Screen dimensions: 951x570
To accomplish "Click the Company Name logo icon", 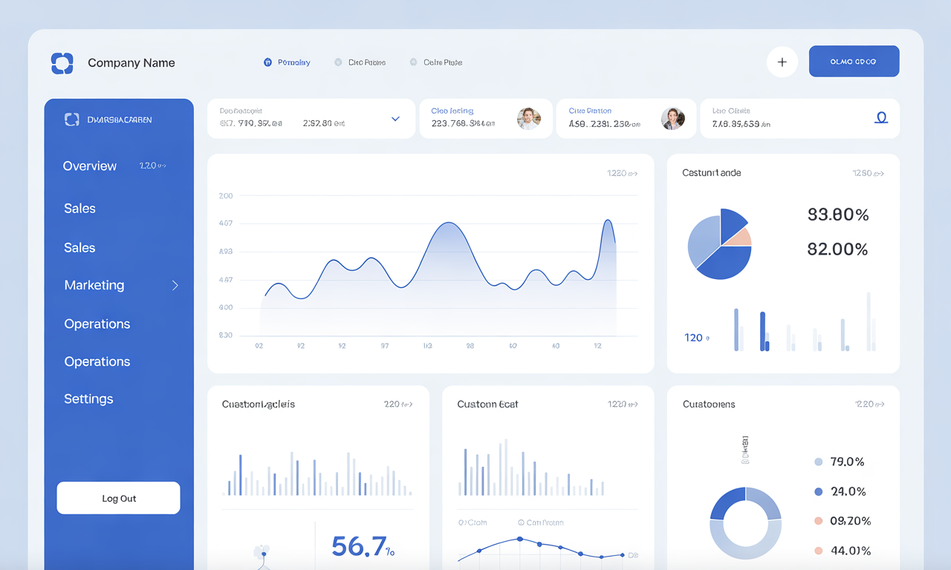I will pyautogui.click(x=62, y=63).
